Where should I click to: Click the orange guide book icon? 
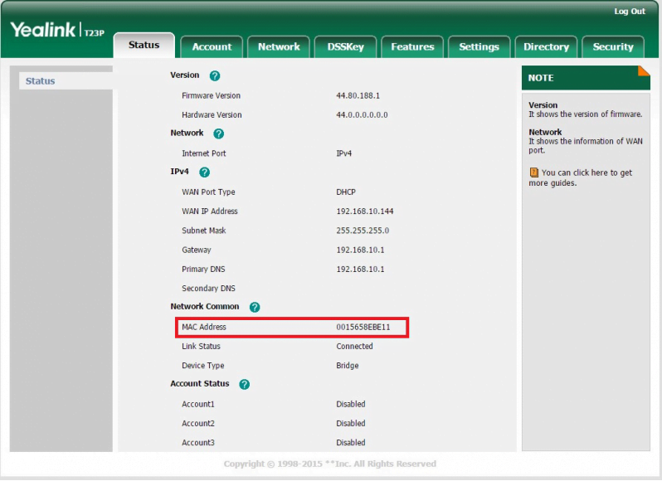point(533,172)
